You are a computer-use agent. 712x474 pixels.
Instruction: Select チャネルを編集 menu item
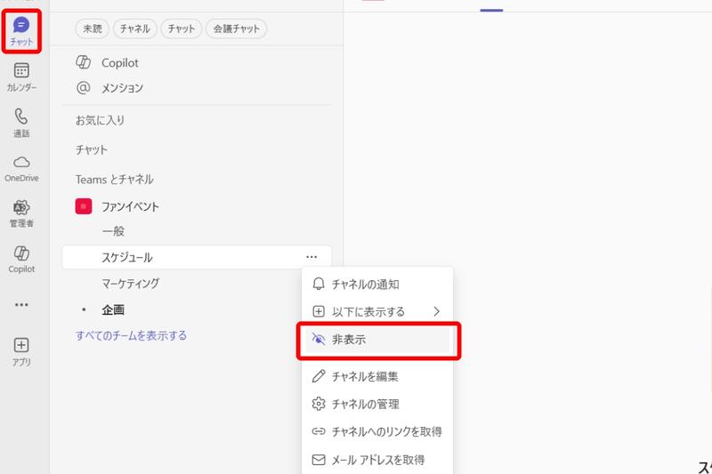tap(377, 376)
